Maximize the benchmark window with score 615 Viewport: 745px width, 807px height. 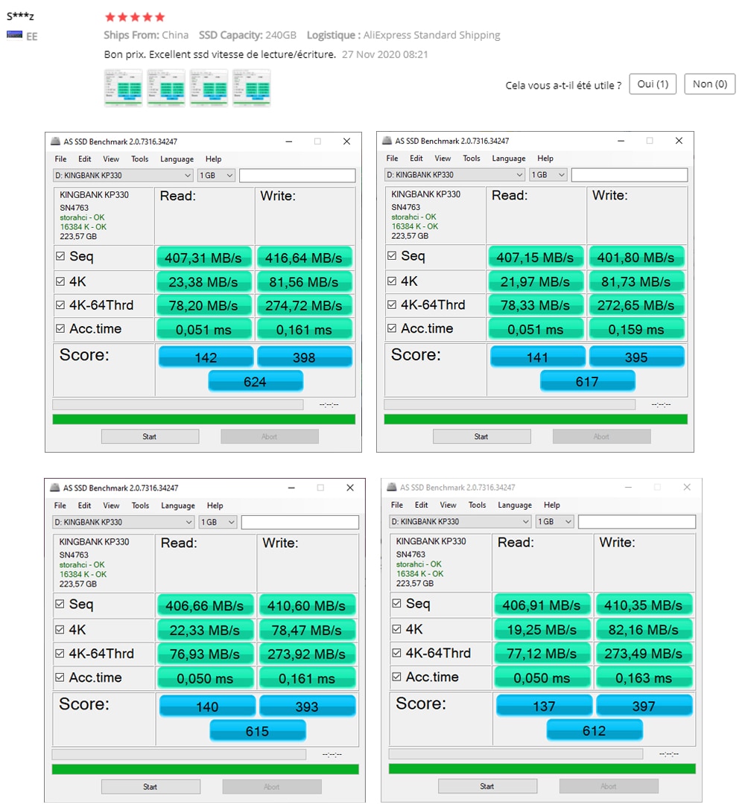coord(320,488)
